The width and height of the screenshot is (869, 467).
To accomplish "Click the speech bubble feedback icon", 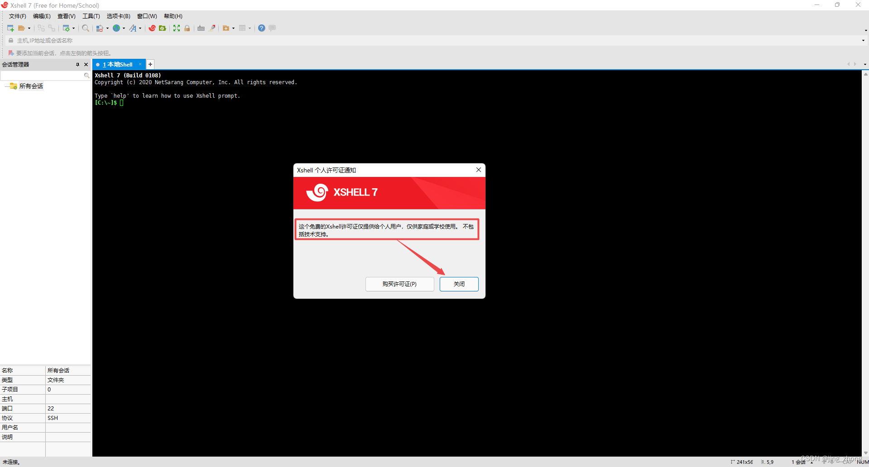I will coord(272,28).
